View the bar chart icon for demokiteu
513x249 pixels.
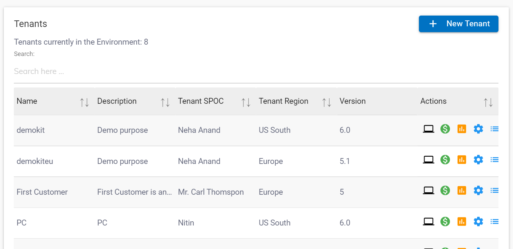[462, 159]
